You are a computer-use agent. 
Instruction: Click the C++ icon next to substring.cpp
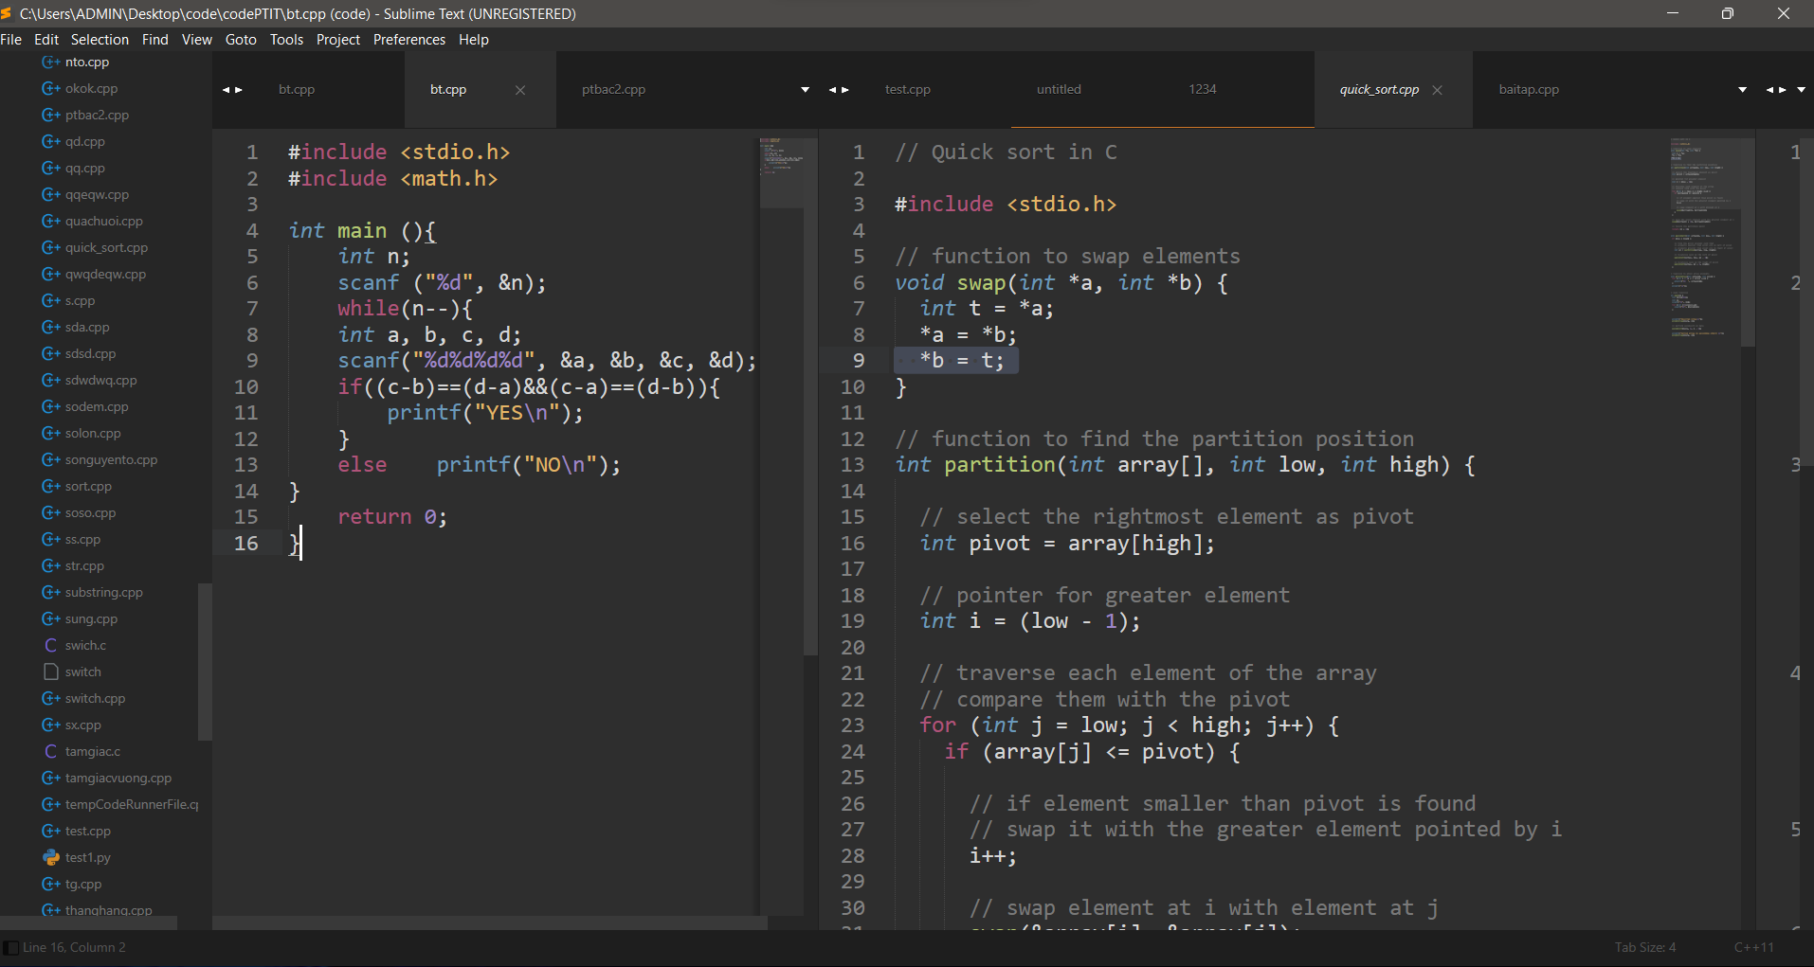[x=49, y=592]
